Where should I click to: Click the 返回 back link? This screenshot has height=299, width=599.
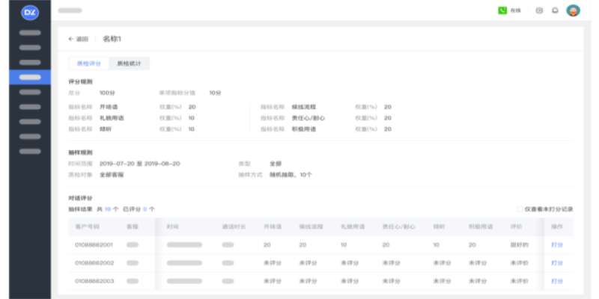pos(82,39)
